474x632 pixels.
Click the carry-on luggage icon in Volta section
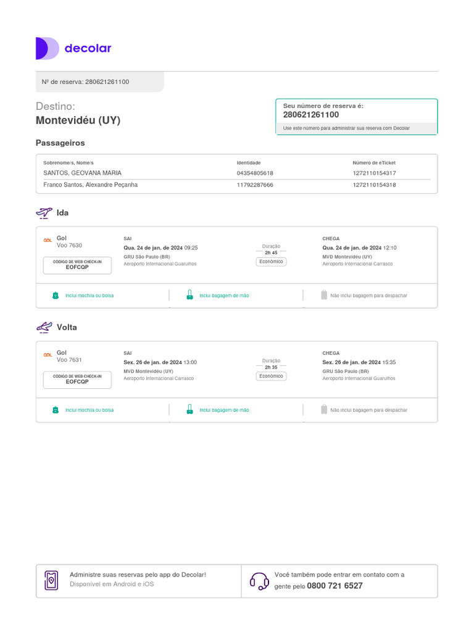coord(190,410)
